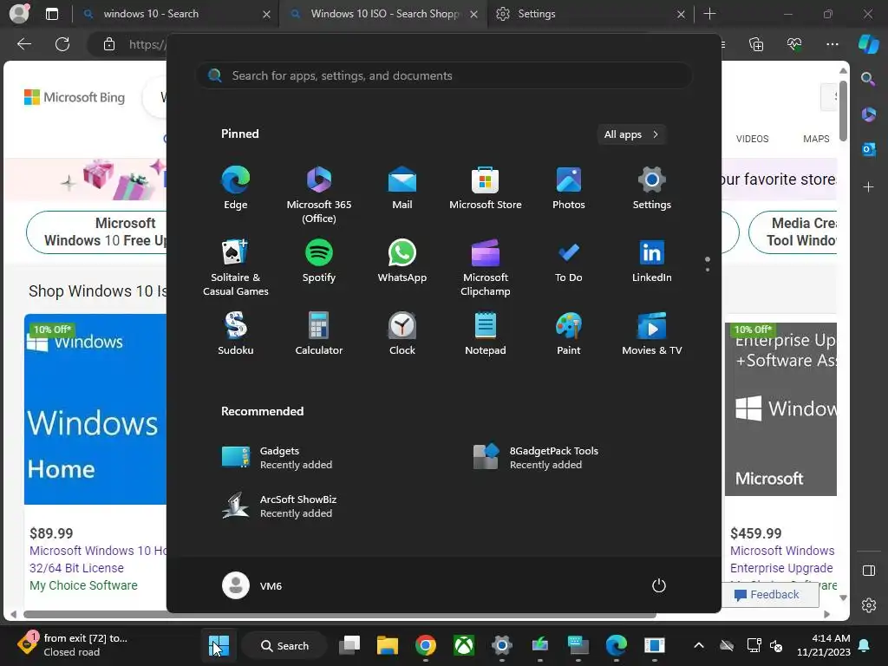Open LinkedIn pinned app
The width and height of the screenshot is (888, 666).
click(652, 261)
